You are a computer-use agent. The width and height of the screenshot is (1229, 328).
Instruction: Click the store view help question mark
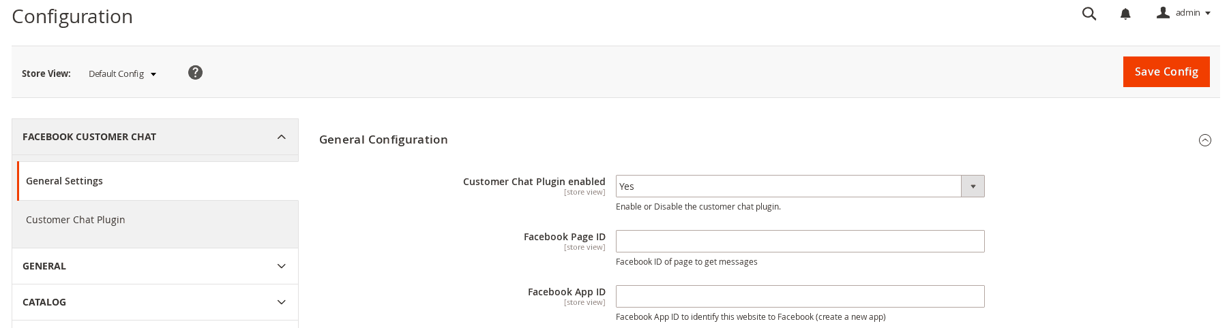(x=195, y=72)
